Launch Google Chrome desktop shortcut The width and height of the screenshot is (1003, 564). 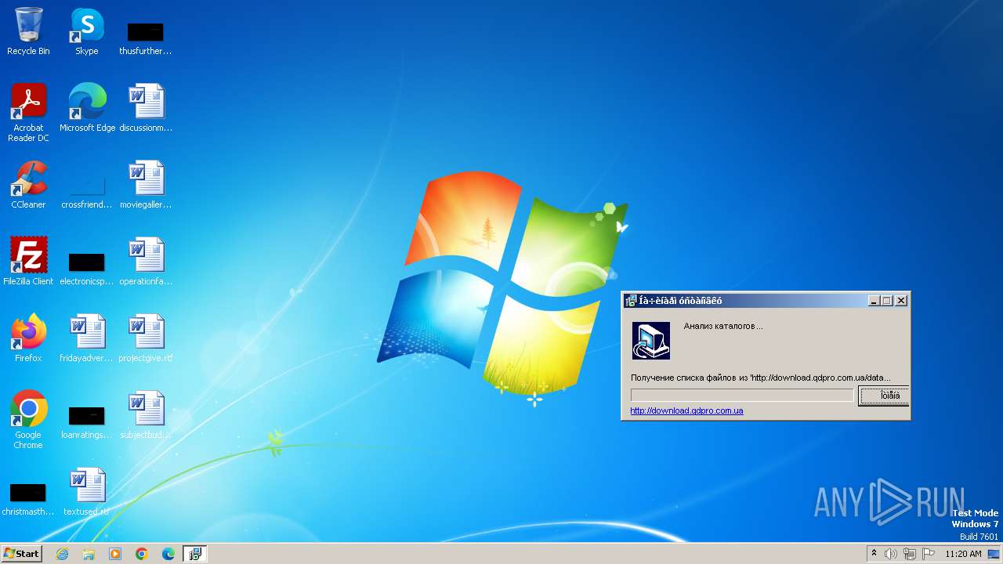pyautogui.click(x=28, y=420)
